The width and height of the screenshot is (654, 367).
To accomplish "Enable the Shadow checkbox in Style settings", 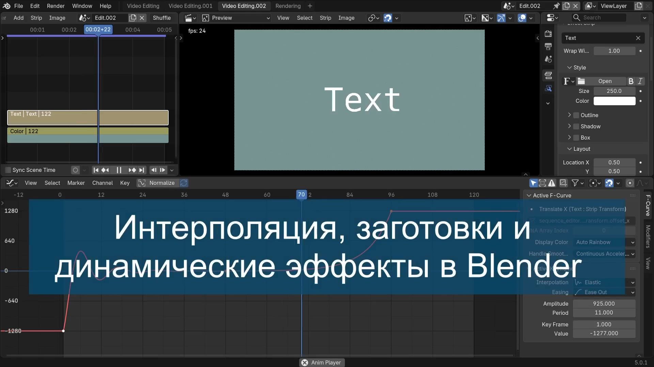I will pos(576,126).
